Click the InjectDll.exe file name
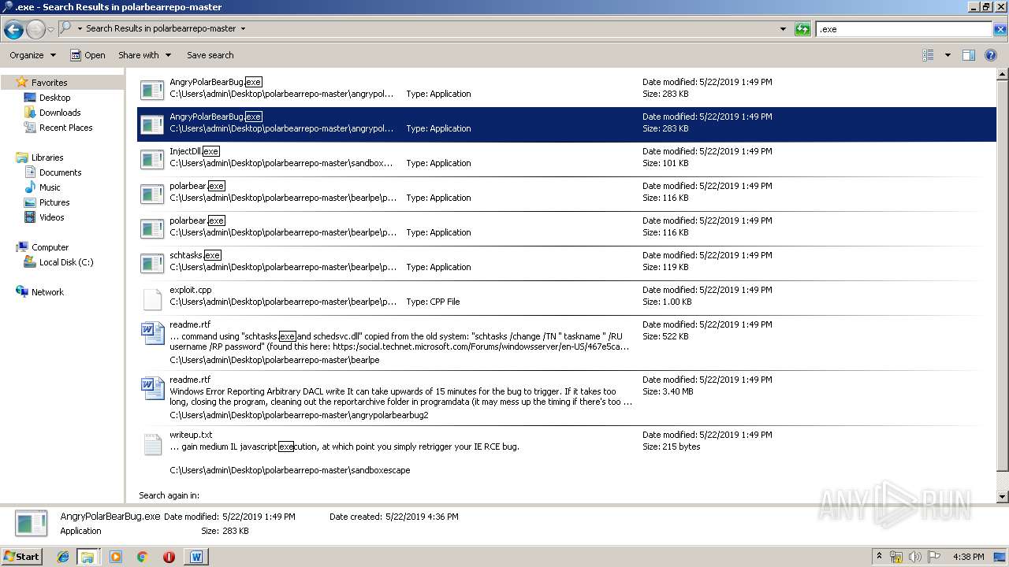Image resolution: width=1009 pixels, height=567 pixels. (x=195, y=151)
